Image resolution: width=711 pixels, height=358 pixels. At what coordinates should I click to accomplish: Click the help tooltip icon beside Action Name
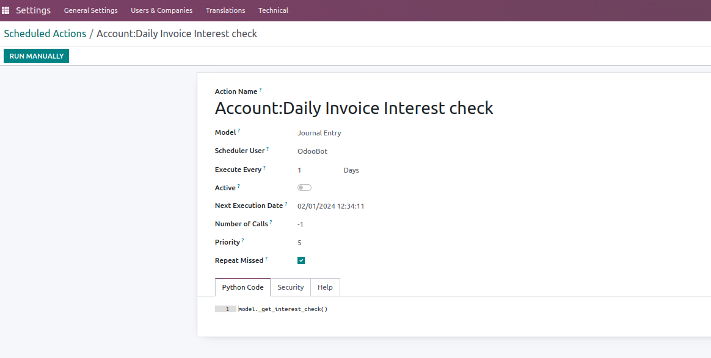tap(260, 90)
